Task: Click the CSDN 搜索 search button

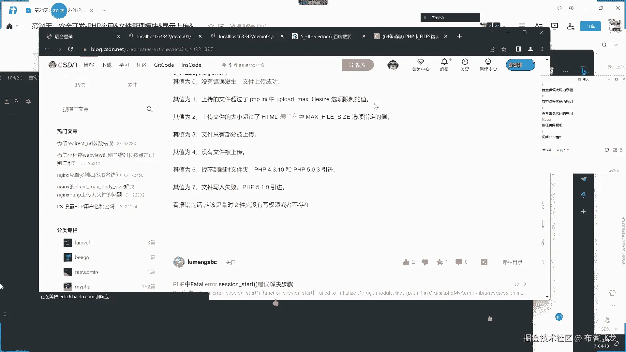Action: (357, 65)
